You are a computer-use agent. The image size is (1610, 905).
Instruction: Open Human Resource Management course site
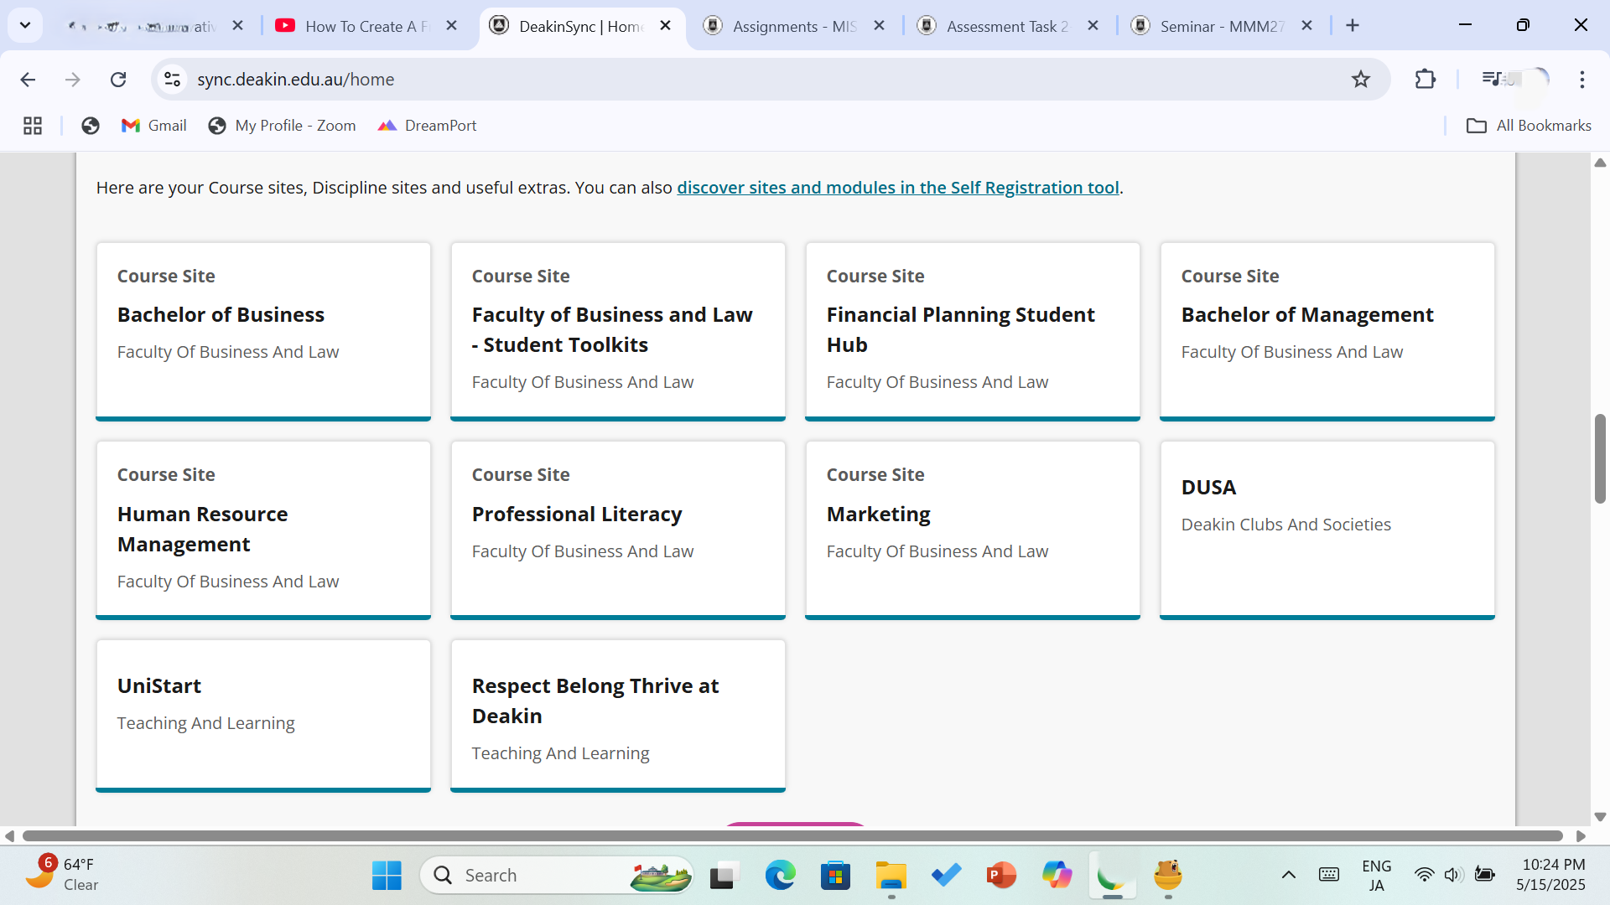263,530
